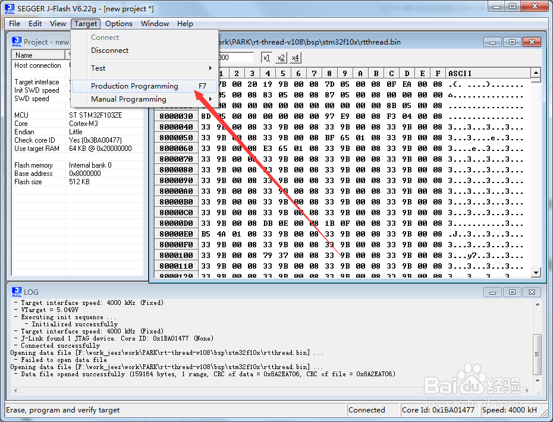
Task: Click the Cortex-M3 core value
Action: point(84,124)
